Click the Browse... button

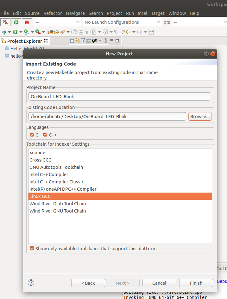(x=200, y=117)
